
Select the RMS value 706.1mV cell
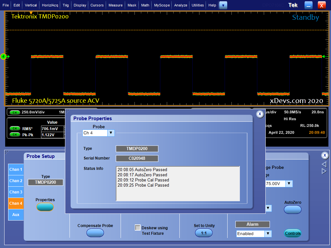(x=53, y=129)
